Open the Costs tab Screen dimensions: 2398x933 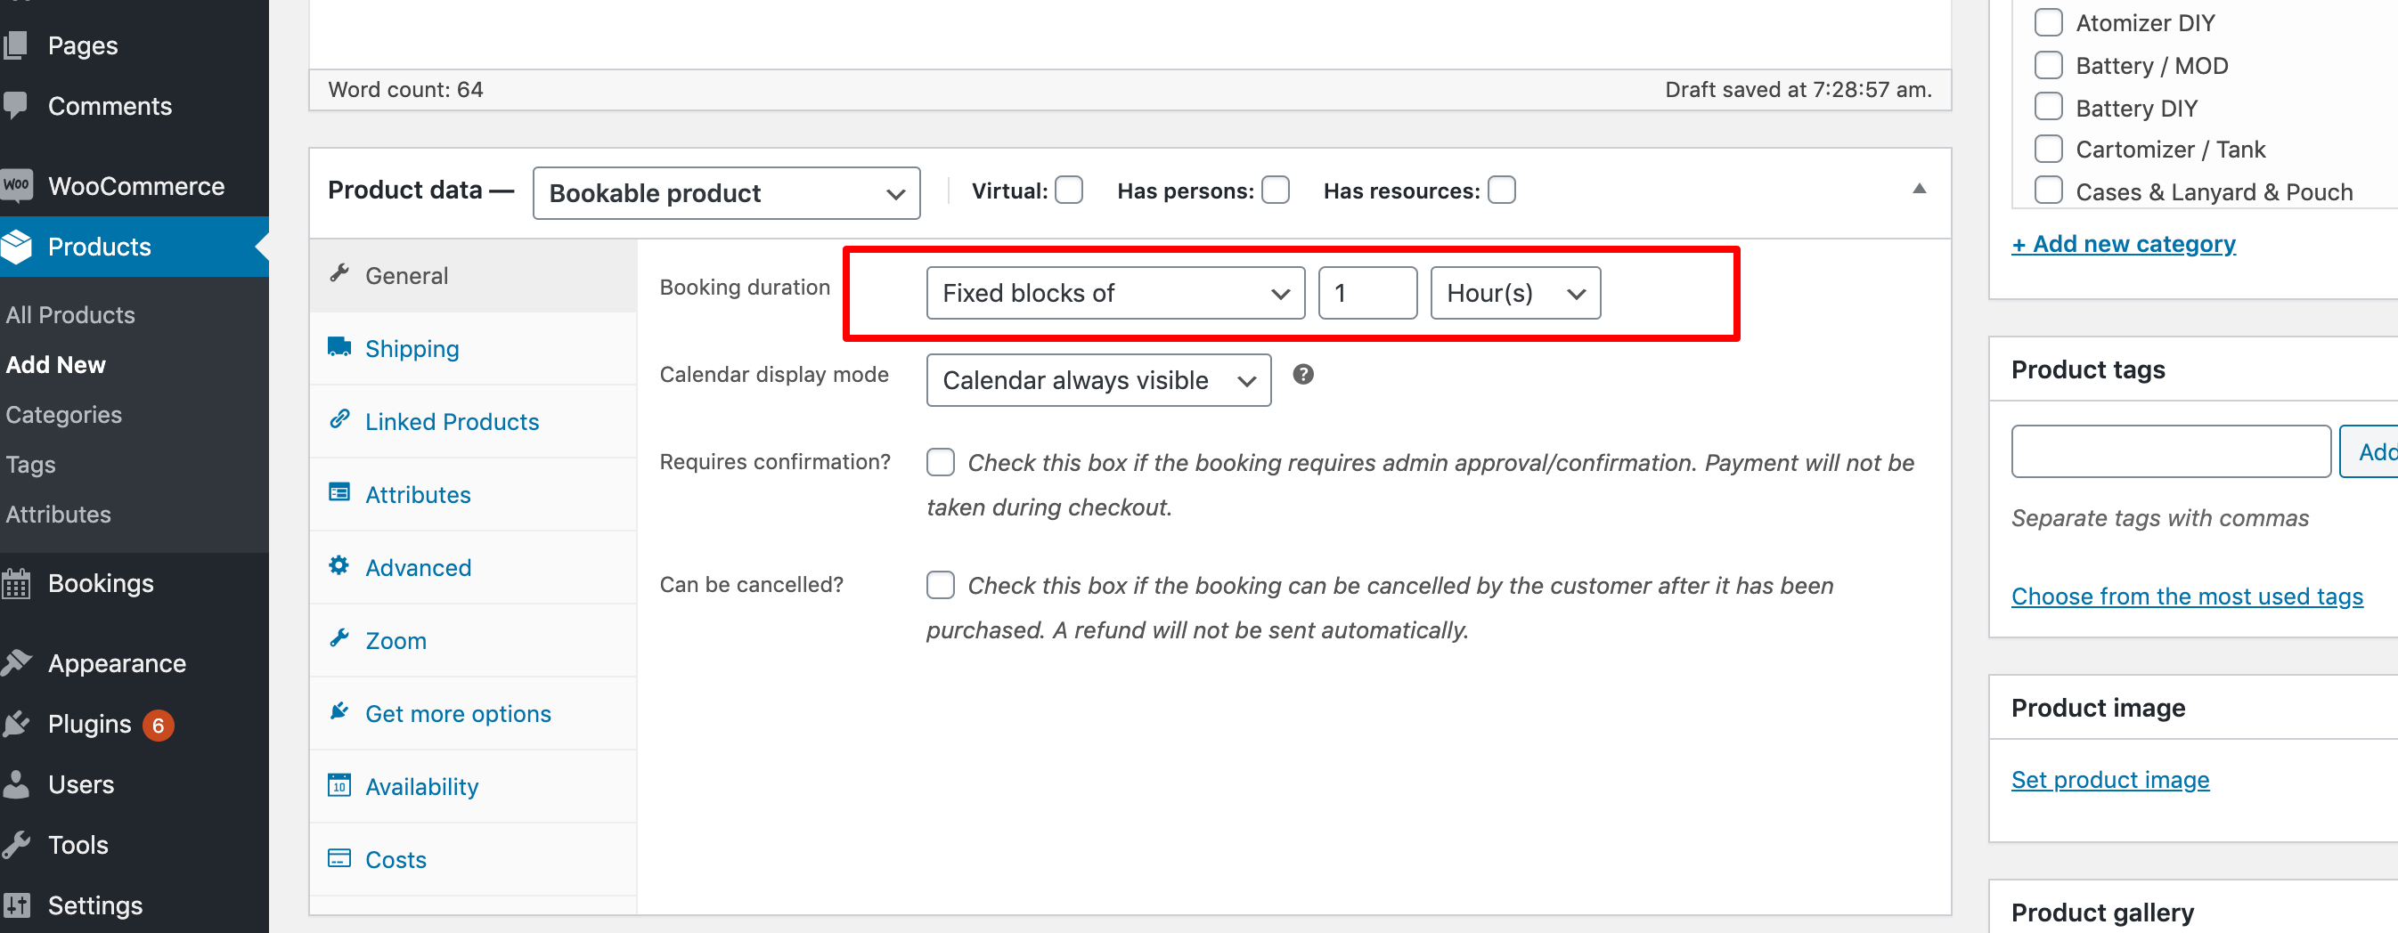pos(473,859)
